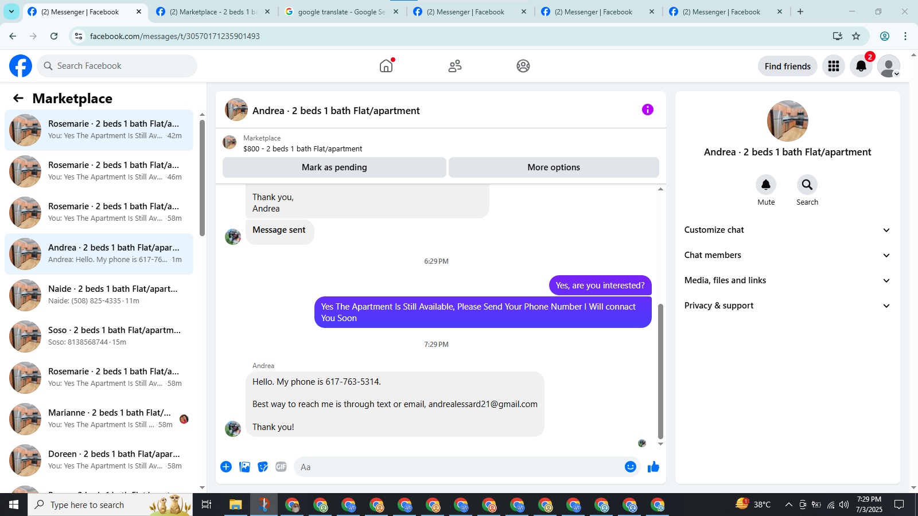The image size is (918, 516).
Task: Open the Groups icon in top navigation
Action: 523,66
